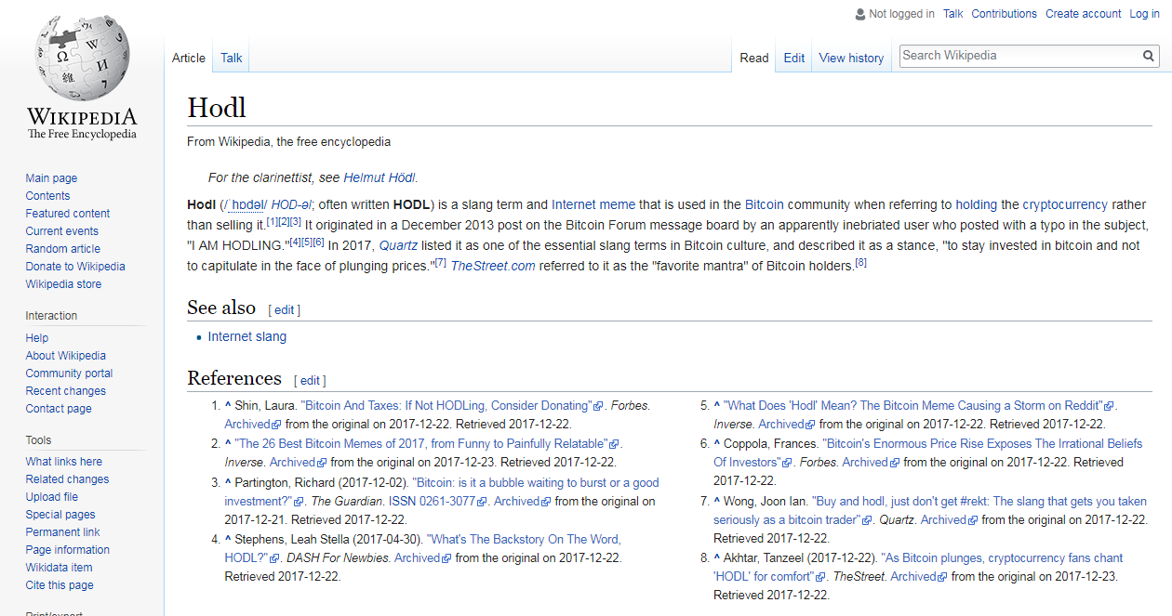
Task: Edit the References section
Action: 310,380
